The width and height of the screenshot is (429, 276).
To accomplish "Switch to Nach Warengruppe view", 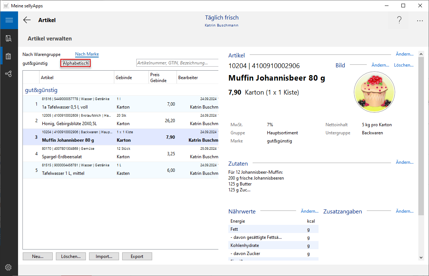I will coord(41,54).
